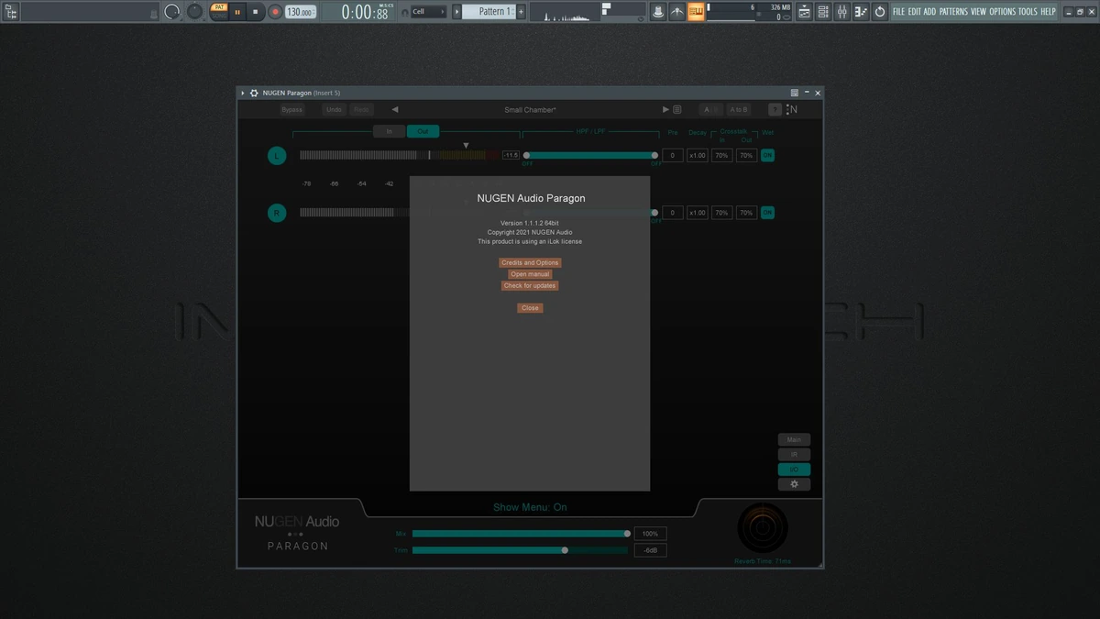This screenshot has width=1100, height=619.
Task: Switch to SONG mode
Action: tap(219, 17)
